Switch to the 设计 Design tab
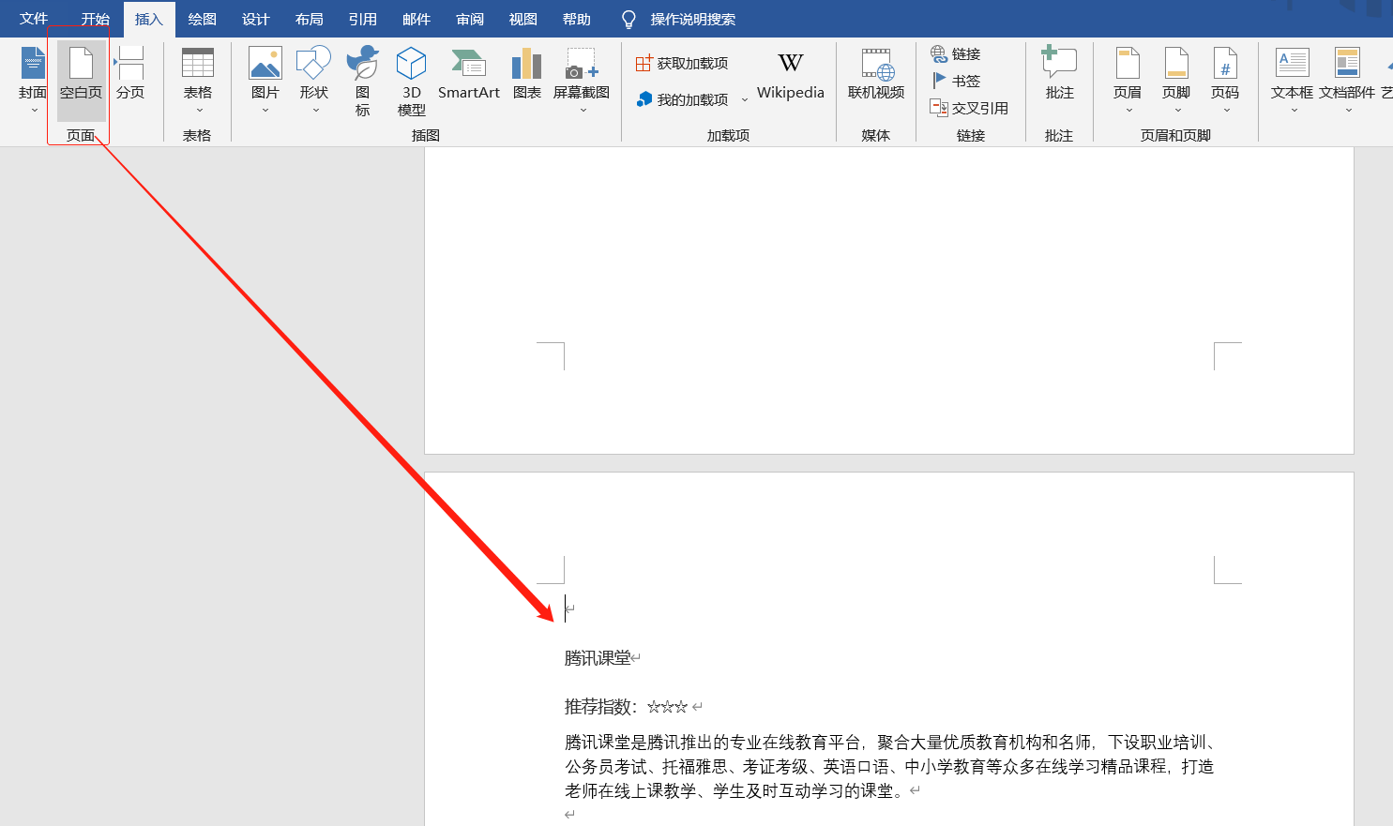Viewport: 1393px width, 826px height. tap(255, 19)
